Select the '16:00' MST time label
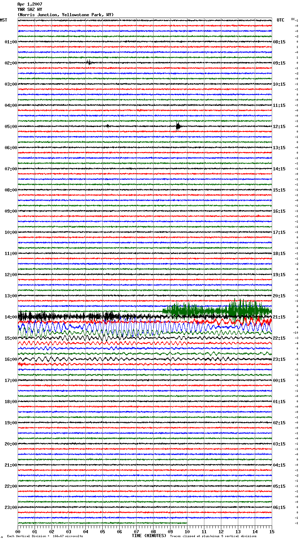Screen dimensions: 300x541 11,359
